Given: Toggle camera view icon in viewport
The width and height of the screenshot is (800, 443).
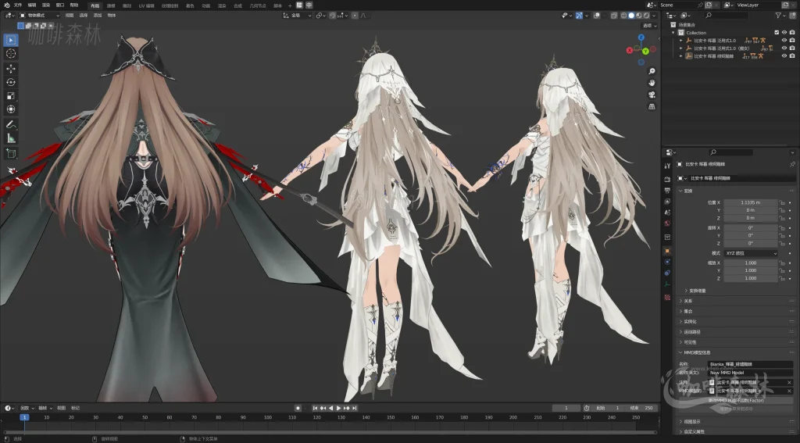Looking at the screenshot, I should pyautogui.click(x=652, y=95).
